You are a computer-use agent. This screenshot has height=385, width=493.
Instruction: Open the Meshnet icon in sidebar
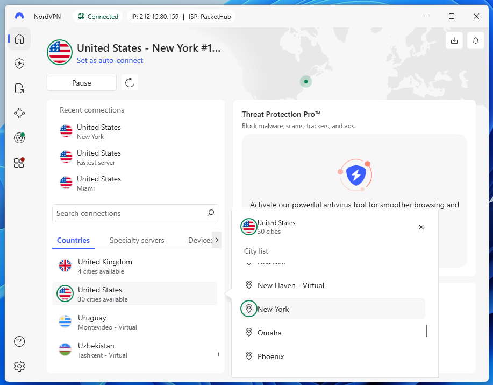click(19, 113)
